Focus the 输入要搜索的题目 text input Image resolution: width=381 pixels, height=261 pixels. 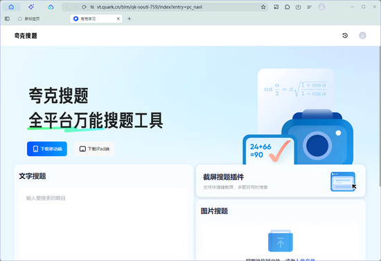(x=103, y=224)
